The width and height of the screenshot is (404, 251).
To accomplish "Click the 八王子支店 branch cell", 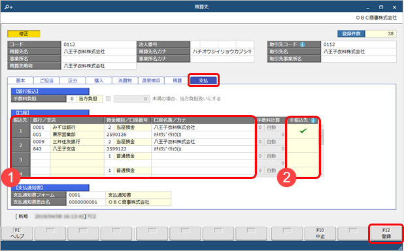I will click(x=77, y=149).
